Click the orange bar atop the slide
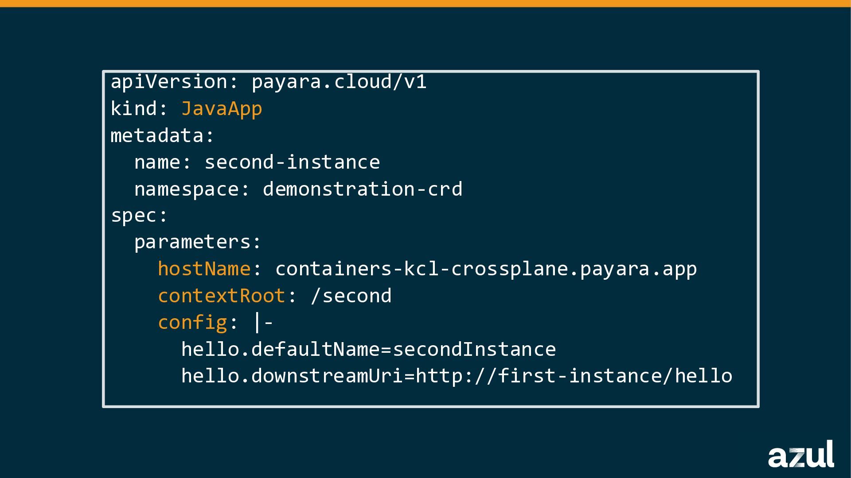 [425, 4]
